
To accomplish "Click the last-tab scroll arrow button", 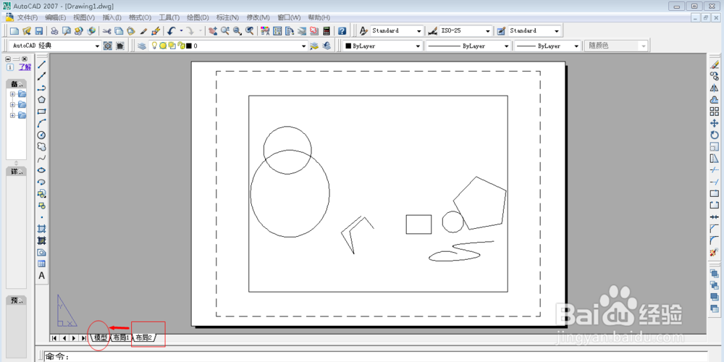I will [83, 338].
